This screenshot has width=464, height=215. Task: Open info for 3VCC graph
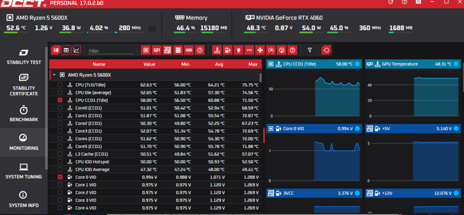[357, 193]
